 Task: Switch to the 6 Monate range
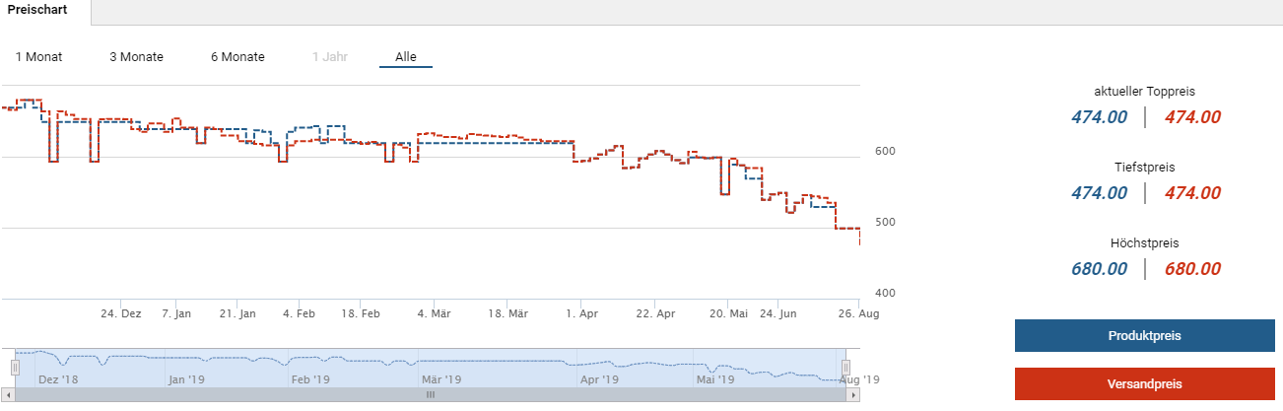(237, 57)
